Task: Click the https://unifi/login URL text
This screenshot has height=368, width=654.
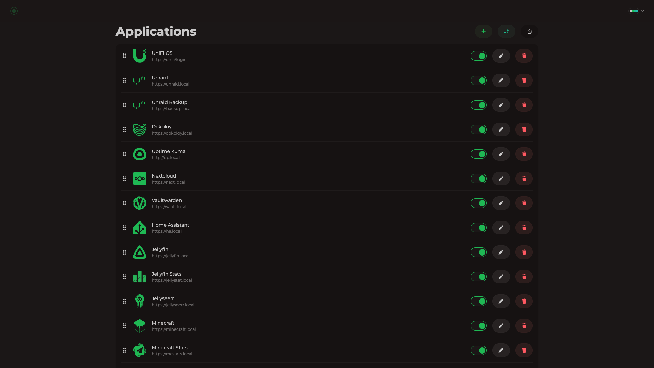Action: point(169,60)
